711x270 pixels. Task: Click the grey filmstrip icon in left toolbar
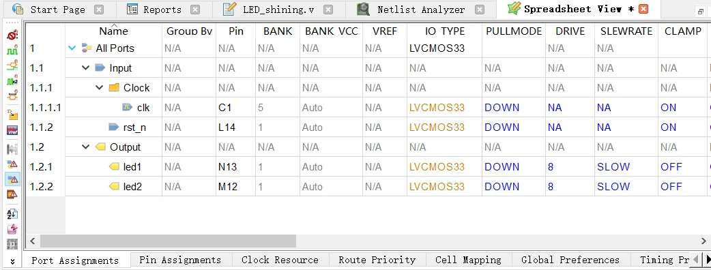[x=12, y=244]
